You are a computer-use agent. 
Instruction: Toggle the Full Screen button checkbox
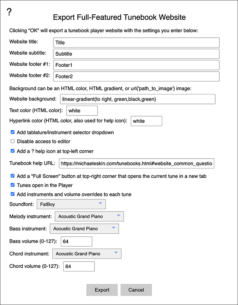click(x=13, y=176)
